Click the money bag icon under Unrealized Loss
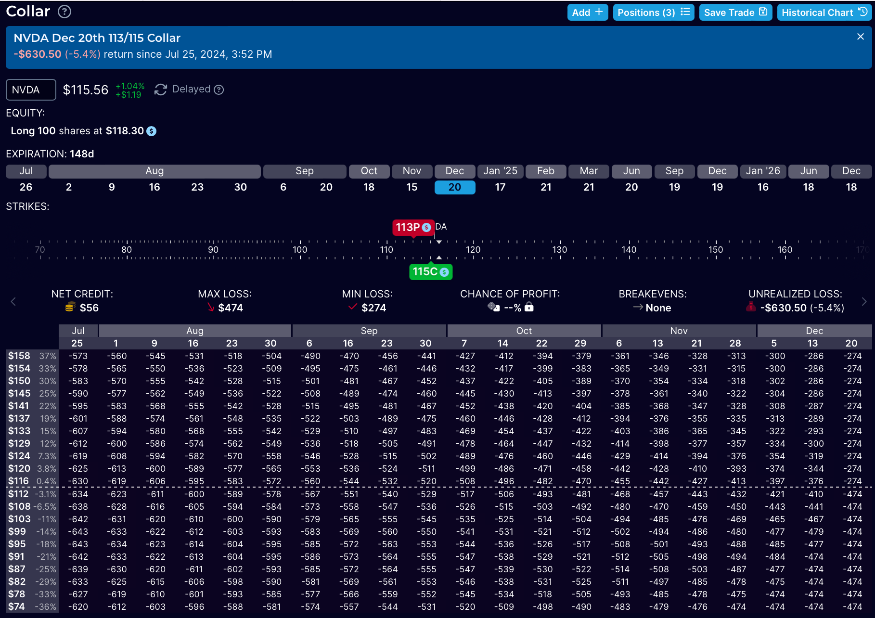Screen dimensions: 875x618 click(751, 307)
